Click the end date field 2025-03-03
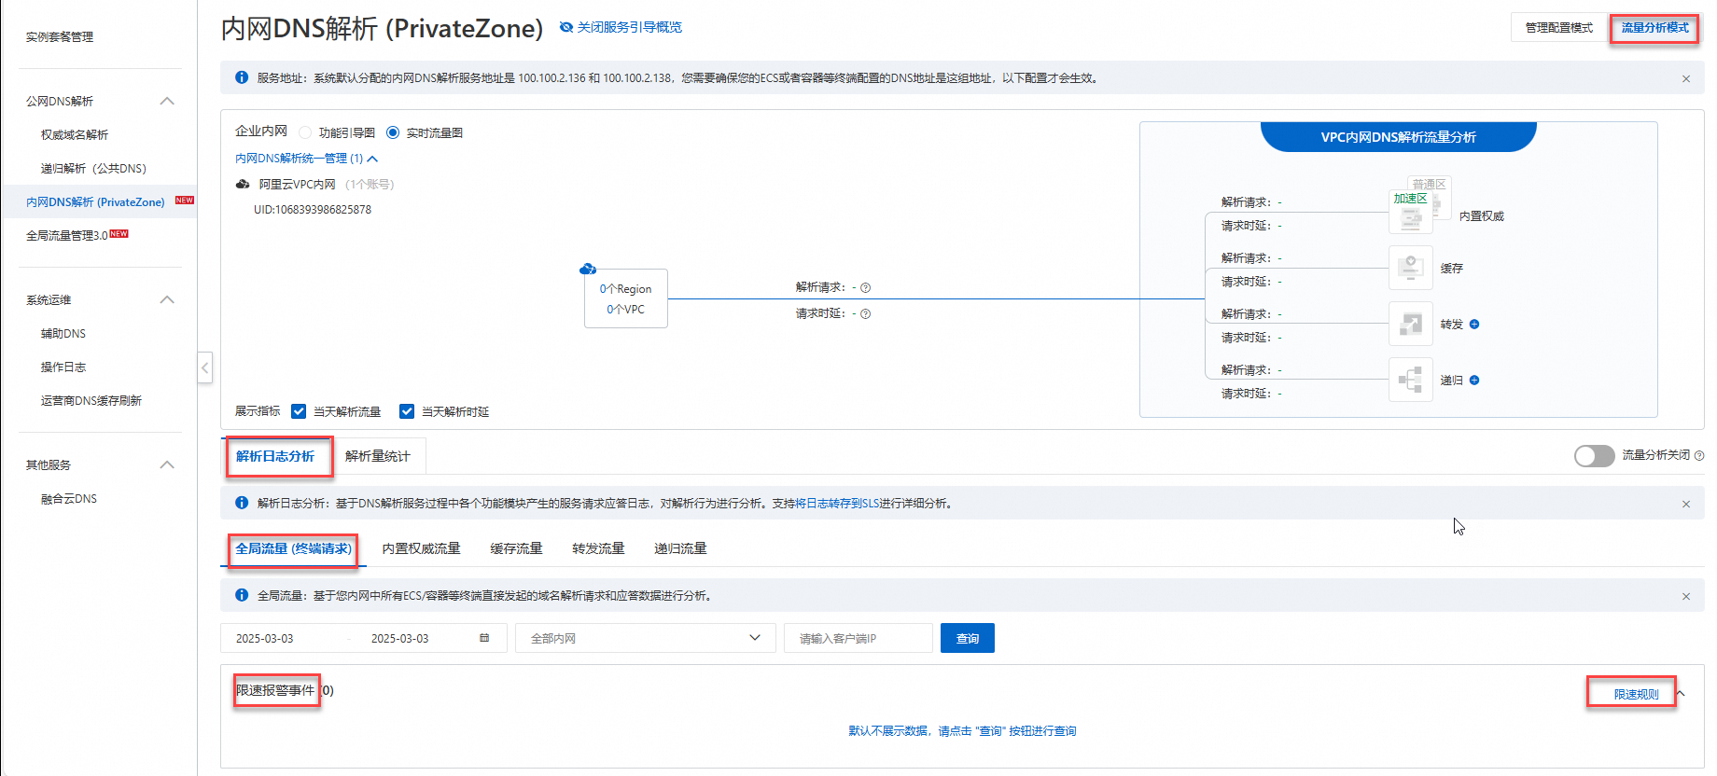Image resolution: width=1717 pixels, height=776 pixels. [400, 638]
